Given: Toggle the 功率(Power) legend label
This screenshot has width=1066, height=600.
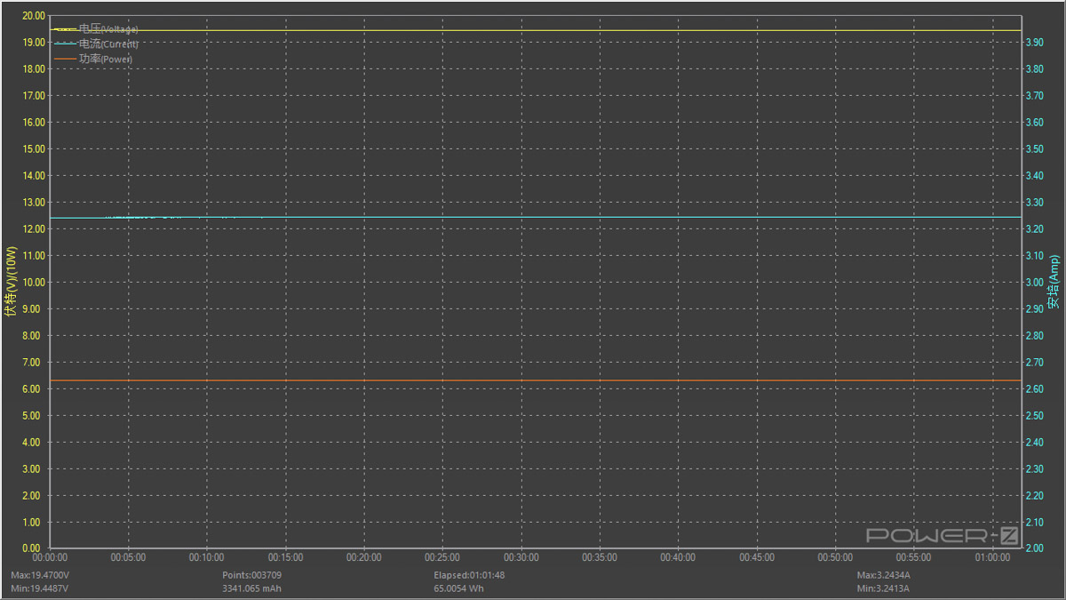Looking at the screenshot, I should click(106, 59).
